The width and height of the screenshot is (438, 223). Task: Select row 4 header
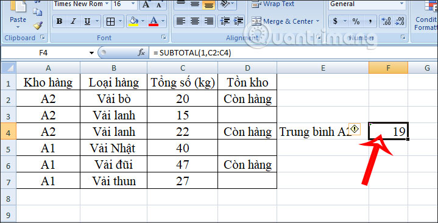(9, 132)
